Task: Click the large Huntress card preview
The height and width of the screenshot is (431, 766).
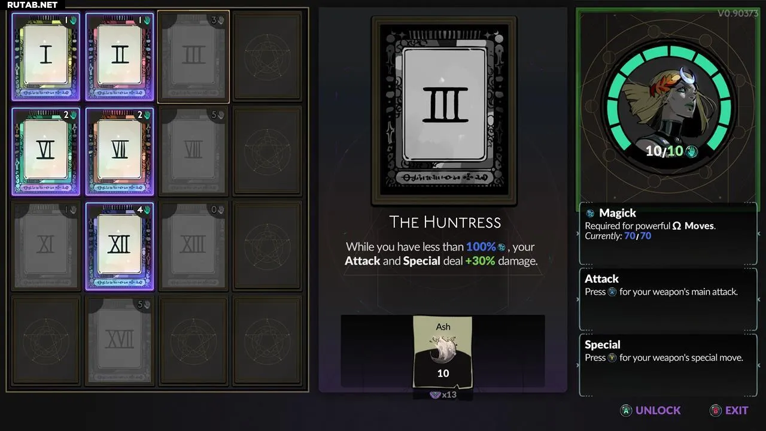Action: (x=444, y=111)
